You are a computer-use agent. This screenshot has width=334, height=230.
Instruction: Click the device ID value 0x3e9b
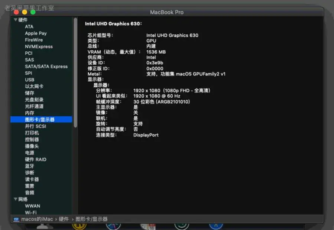(155, 63)
